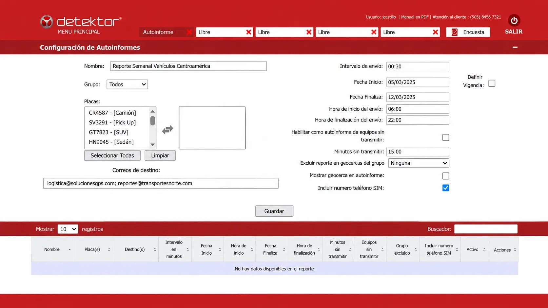Viewport: 548px width, 308px height.
Task: Select GT7823 - [SUV] in placas list
Action: 109,132
